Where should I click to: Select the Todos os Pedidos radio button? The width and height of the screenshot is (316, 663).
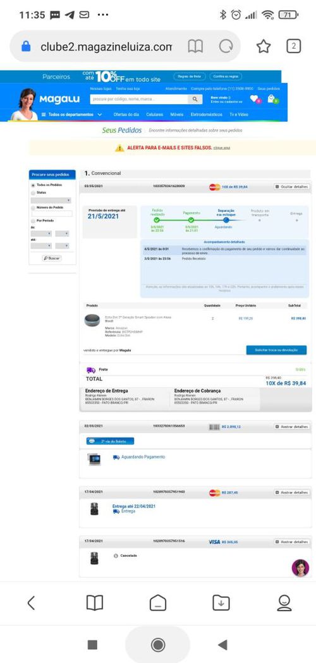(33, 185)
